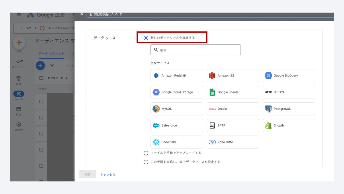Click the 主なサービス heading text
Image resolution: width=344 pixels, height=194 pixels.
point(160,63)
